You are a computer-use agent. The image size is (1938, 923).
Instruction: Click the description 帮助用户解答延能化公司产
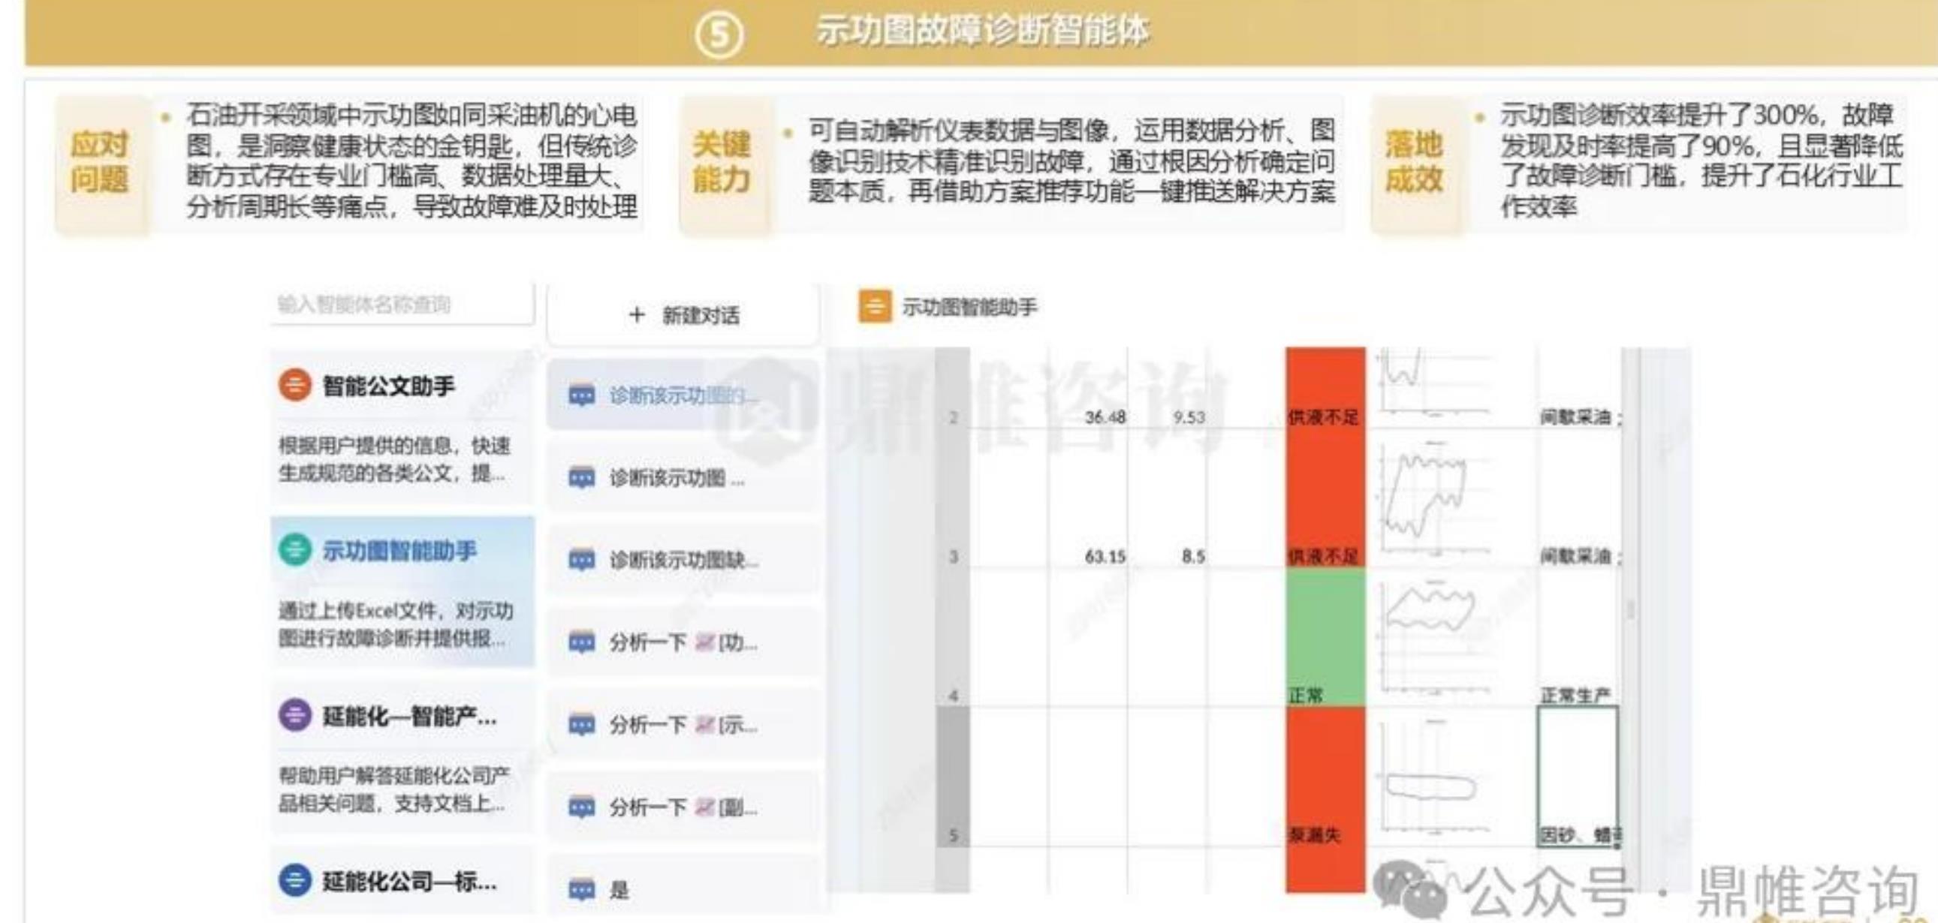[394, 789]
